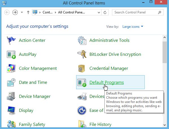Click the Devices printer and camera icon
169x129 pixels.
82,96
